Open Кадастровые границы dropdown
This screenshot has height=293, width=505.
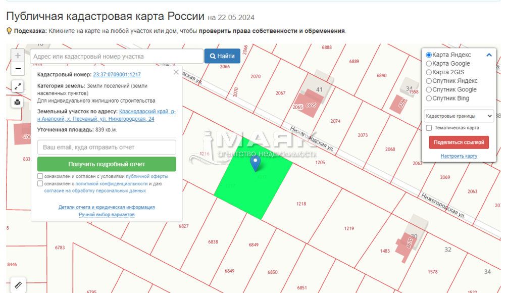459,116
